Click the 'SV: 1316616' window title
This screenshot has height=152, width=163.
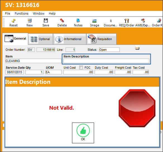[22, 5]
